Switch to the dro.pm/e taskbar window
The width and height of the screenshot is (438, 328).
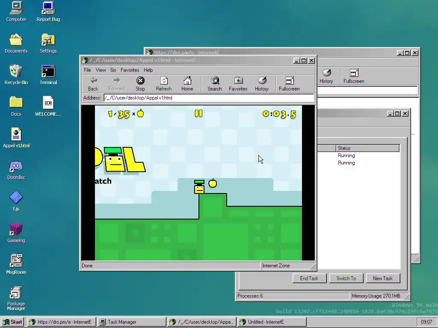62,322
